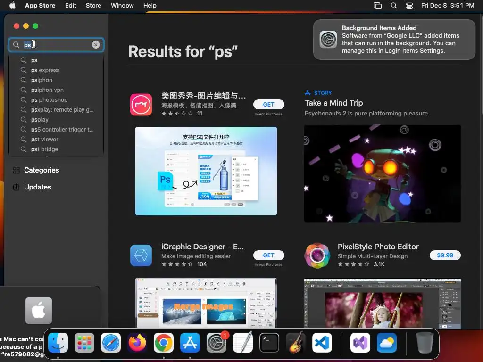Screen dimensions: 483x362
Task: Buy PixelStyle Photo Editor for $9.99
Action: (x=445, y=255)
